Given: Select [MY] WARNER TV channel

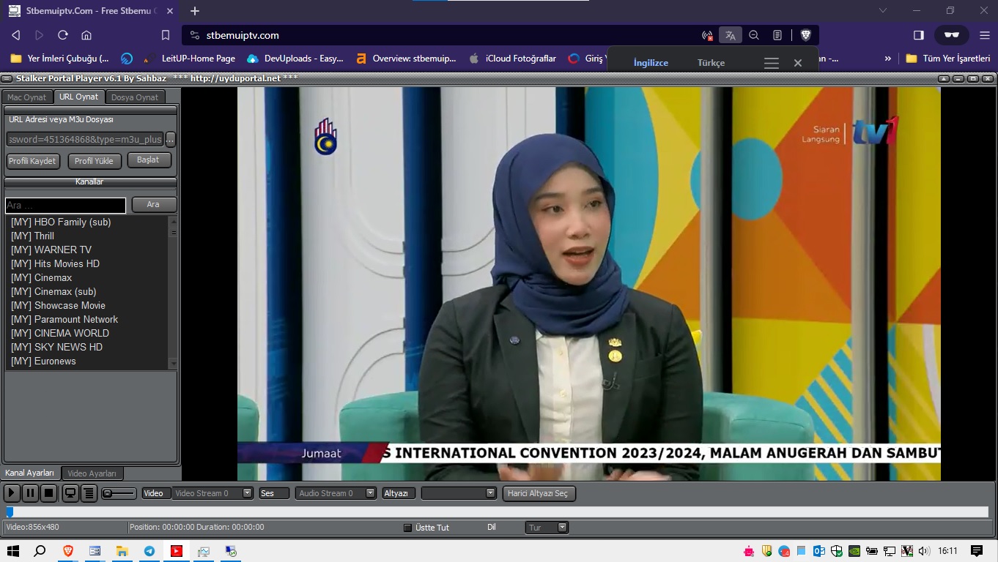Looking at the screenshot, I should tap(87, 250).
